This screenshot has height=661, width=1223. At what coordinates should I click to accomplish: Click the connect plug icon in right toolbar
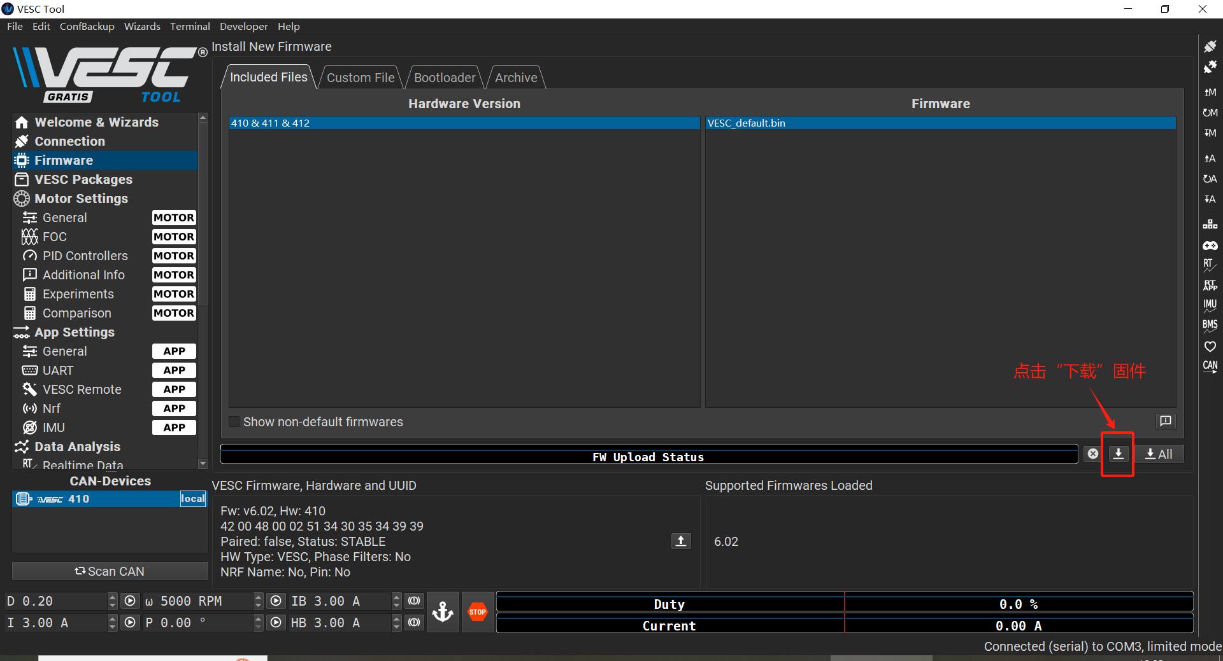[1210, 46]
